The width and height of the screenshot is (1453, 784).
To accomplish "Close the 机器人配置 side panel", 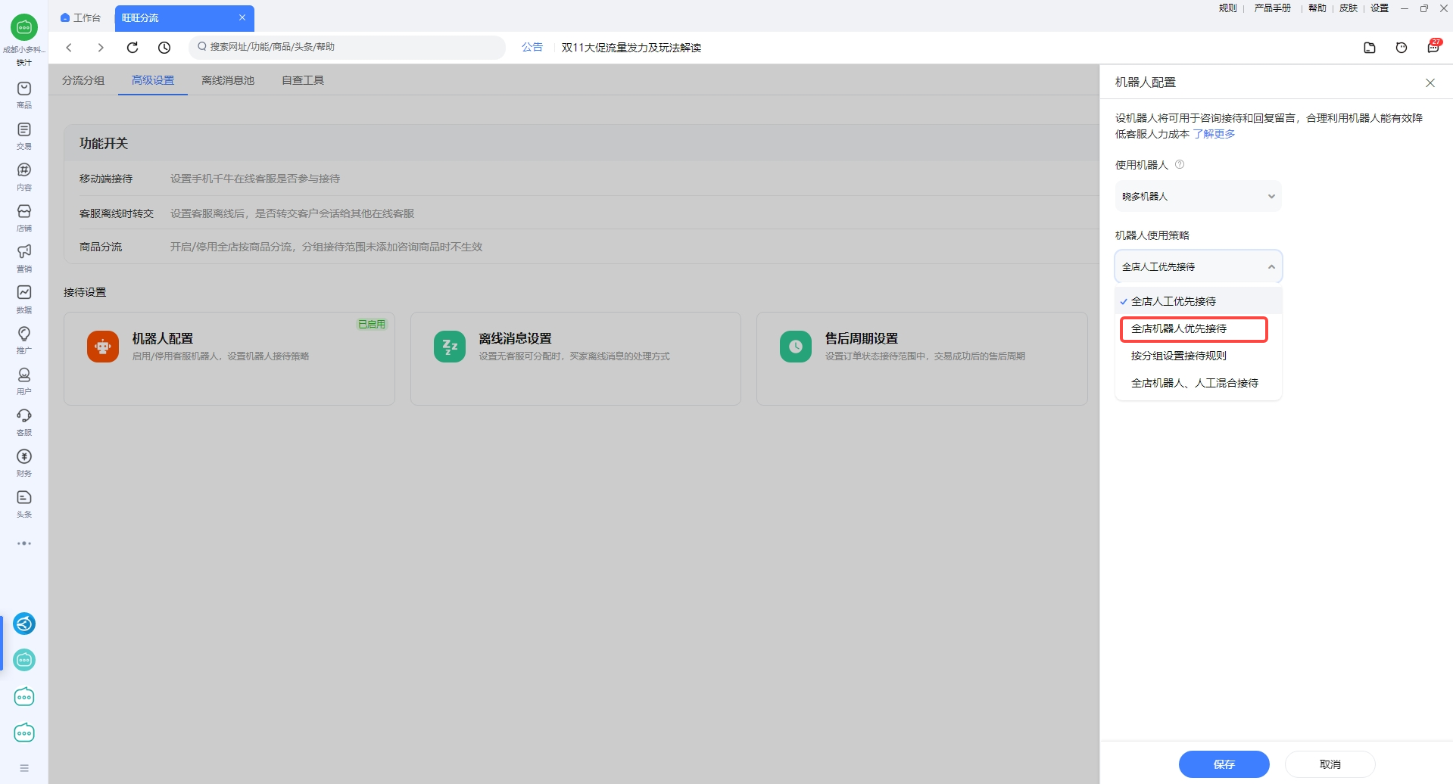I will (1430, 82).
